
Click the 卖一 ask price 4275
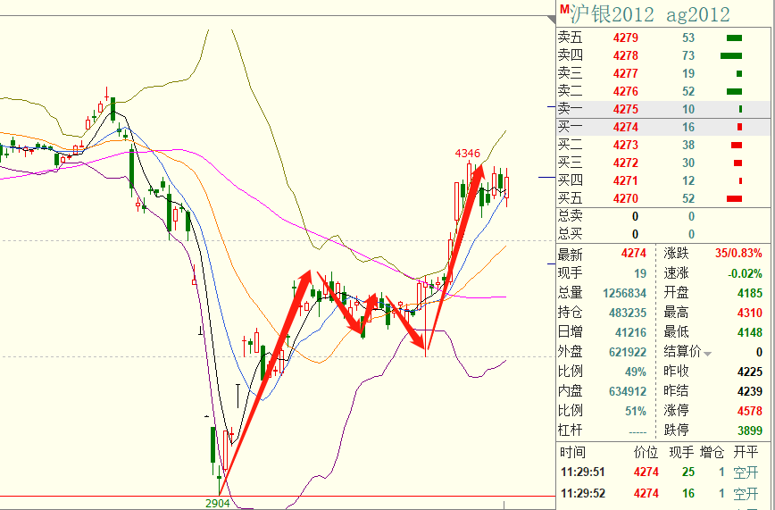click(x=625, y=109)
